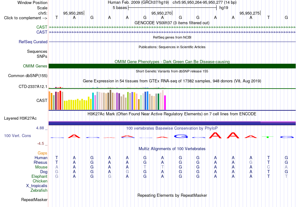The height and width of the screenshot is (207, 296).
Task: Click the hg19 label beside scale bar
Action: 224,8
